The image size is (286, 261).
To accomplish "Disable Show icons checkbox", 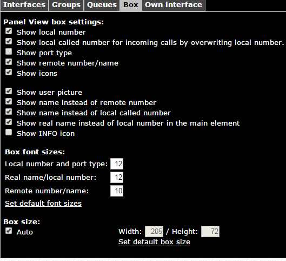I will (x=9, y=72).
